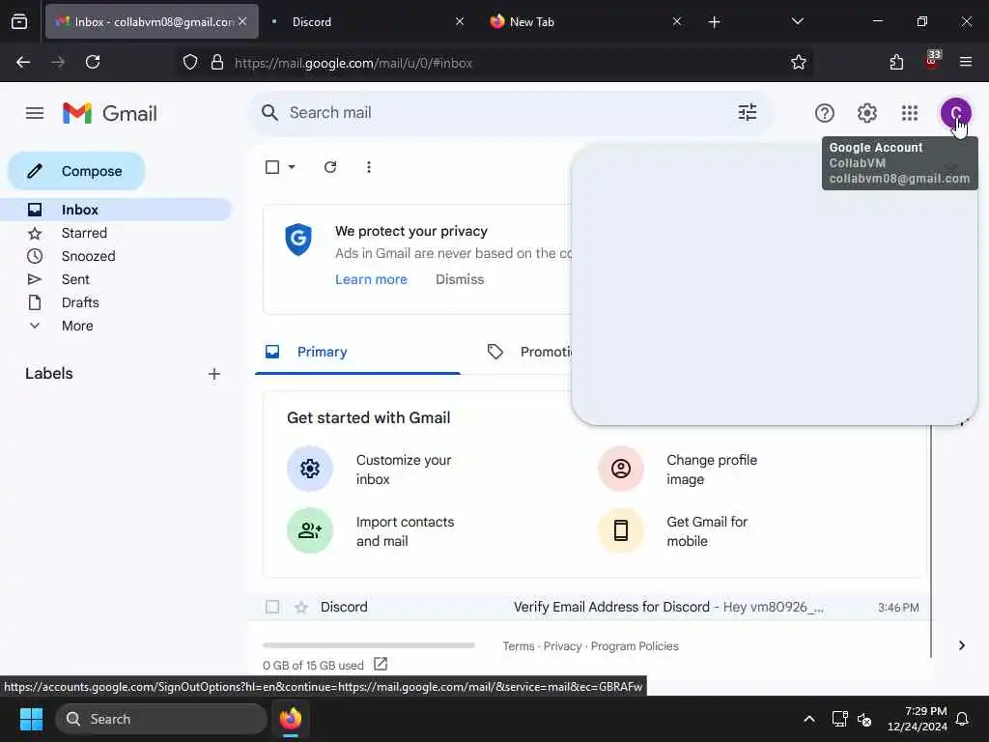Image resolution: width=989 pixels, height=742 pixels.
Task: Open Gmail Support help icon
Action: [x=824, y=113]
